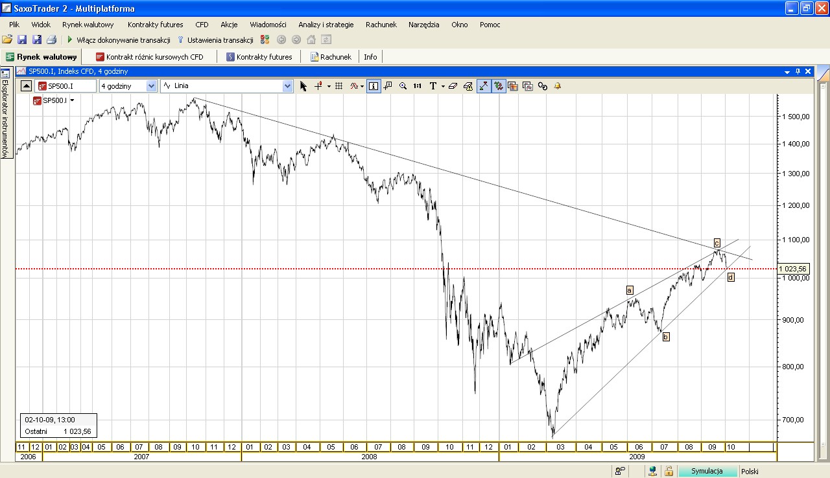This screenshot has height=478, width=830.
Task: Switch to the Rachunek workspace tab
Action: (331, 56)
